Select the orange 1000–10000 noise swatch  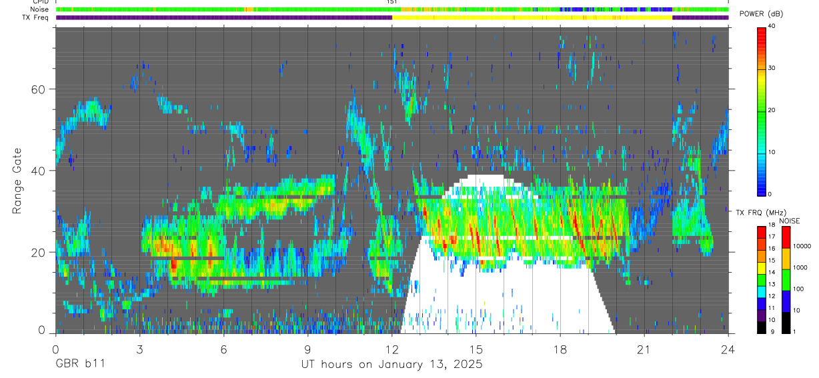pyautogui.click(x=786, y=258)
